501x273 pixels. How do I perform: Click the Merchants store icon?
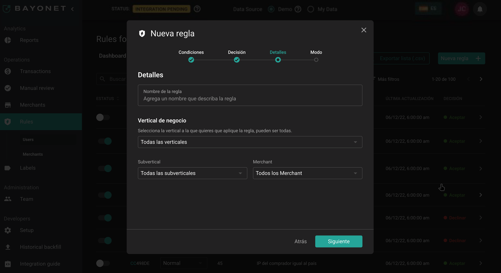(8, 105)
